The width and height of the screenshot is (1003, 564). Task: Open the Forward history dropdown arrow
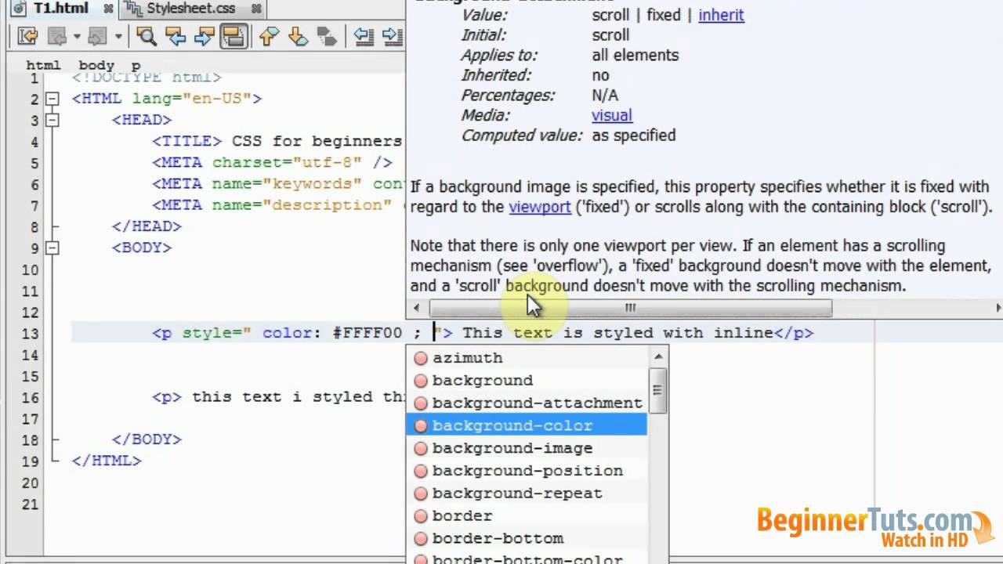[x=118, y=36]
